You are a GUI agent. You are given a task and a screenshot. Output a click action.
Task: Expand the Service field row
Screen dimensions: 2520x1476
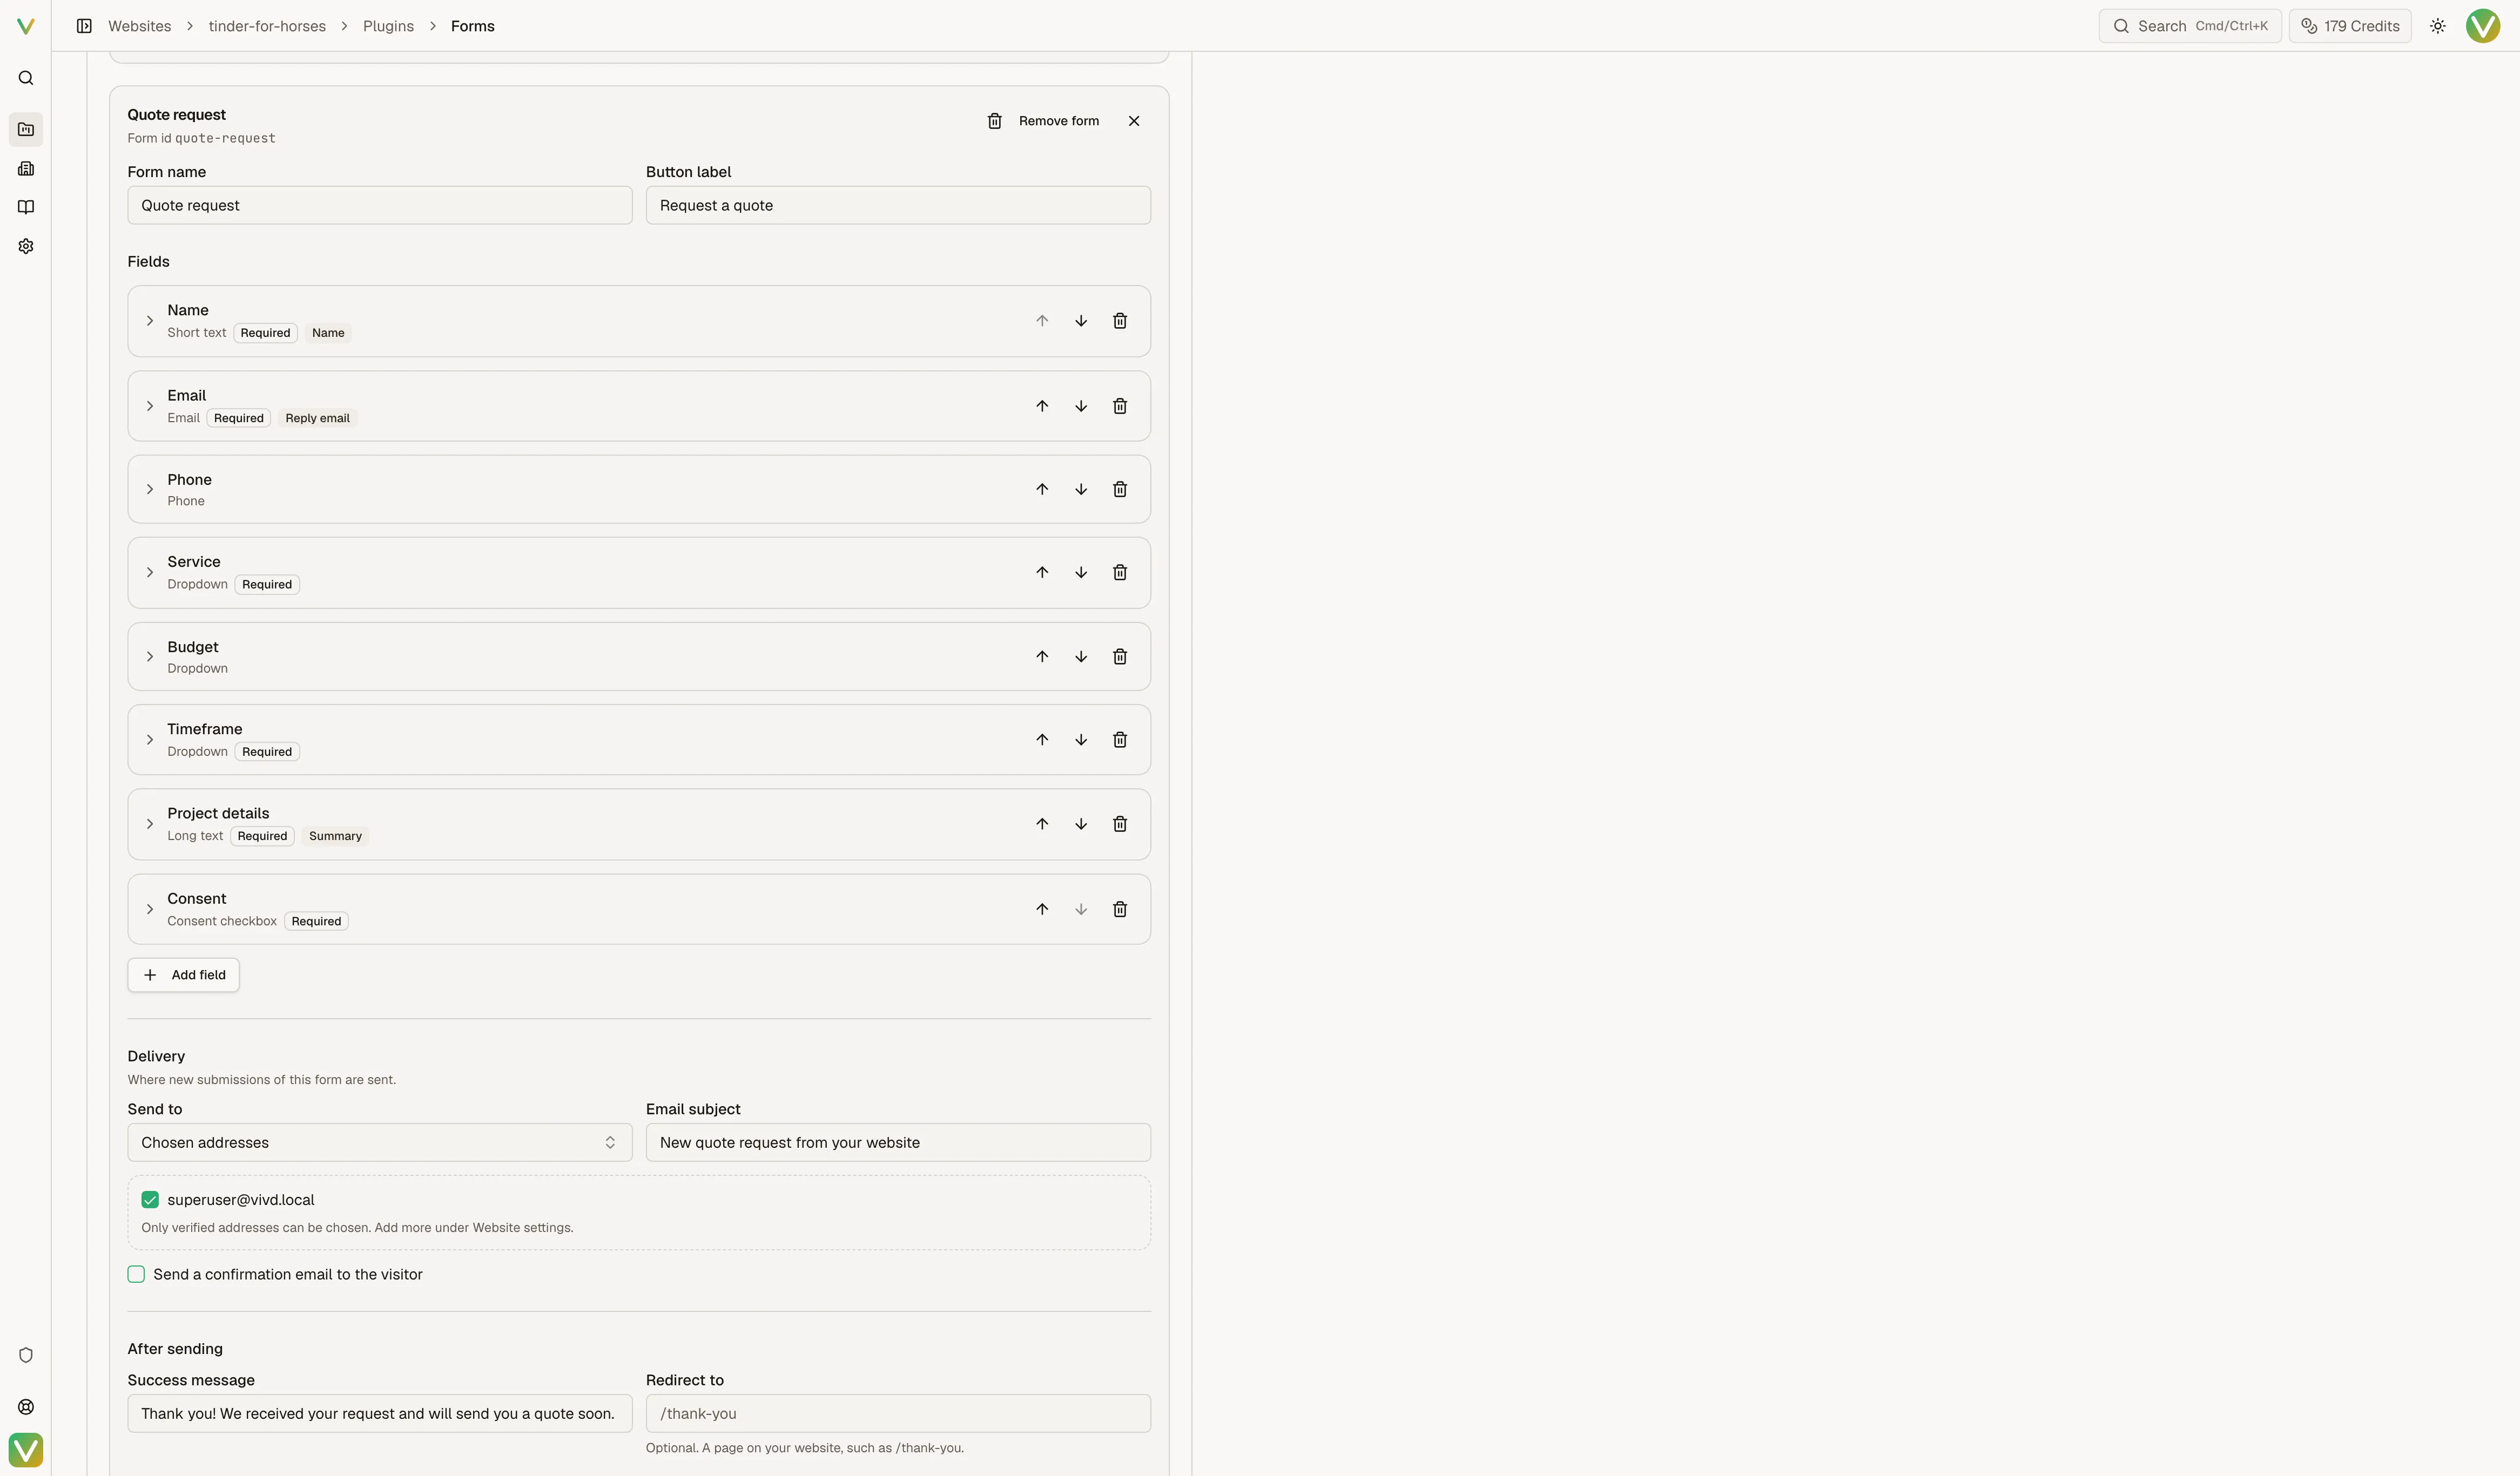coord(150,573)
